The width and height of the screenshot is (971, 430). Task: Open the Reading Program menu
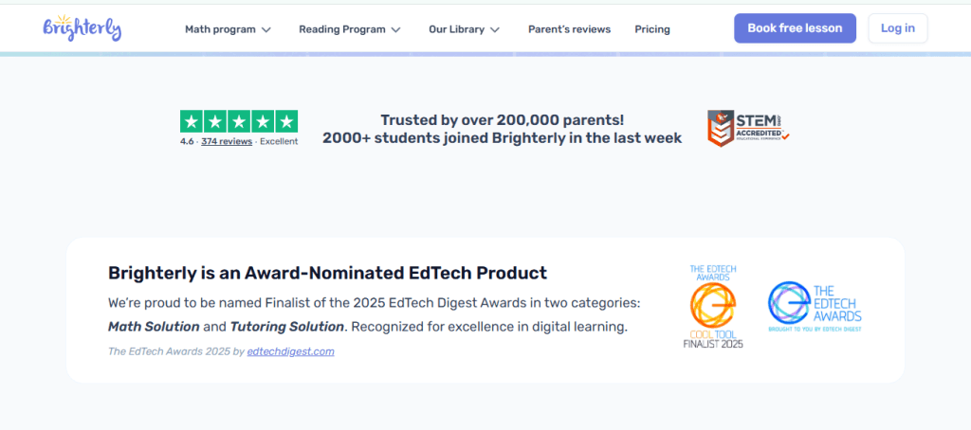[x=341, y=29]
